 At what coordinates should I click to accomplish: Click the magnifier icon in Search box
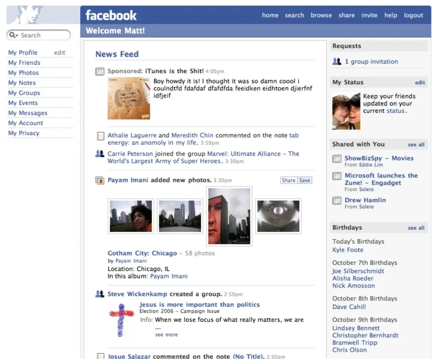[x=14, y=35]
